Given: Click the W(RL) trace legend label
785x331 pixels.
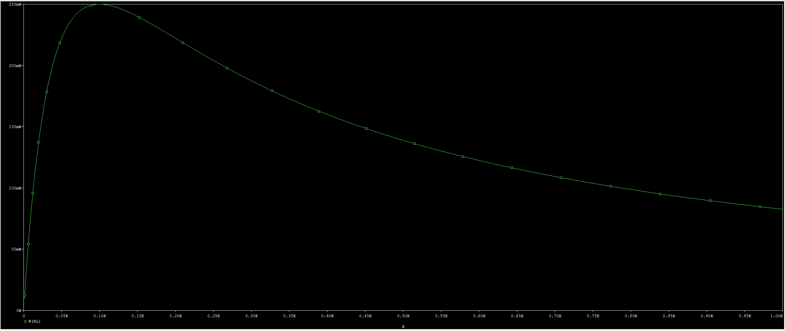Looking at the screenshot, I should pyautogui.click(x=34, y=321).
